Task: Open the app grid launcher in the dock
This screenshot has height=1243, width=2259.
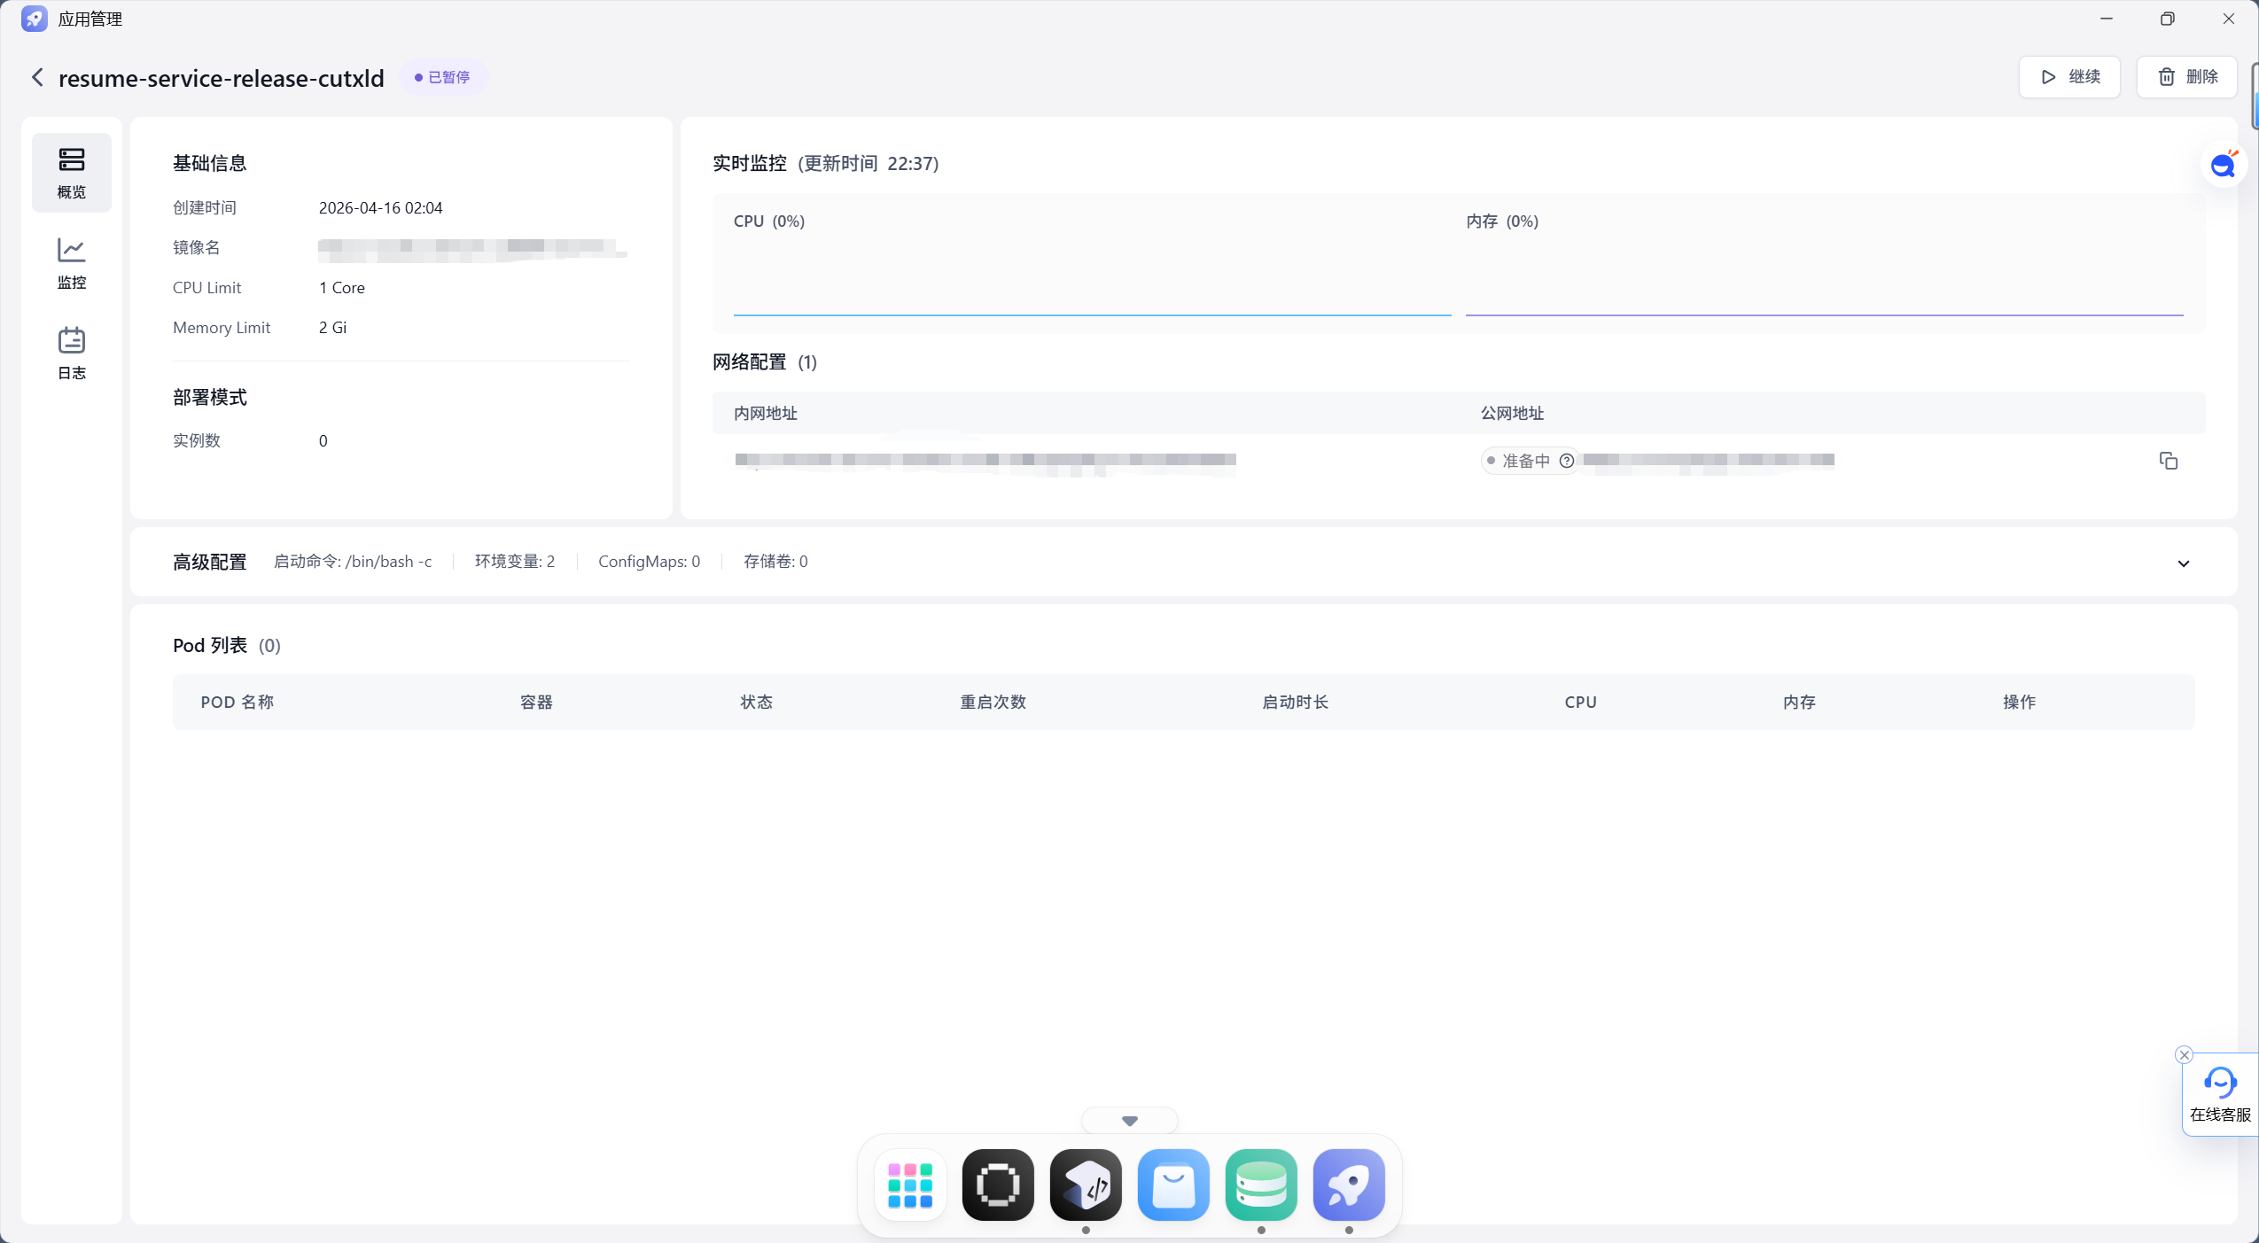Action: click(x=910, y=1185)
